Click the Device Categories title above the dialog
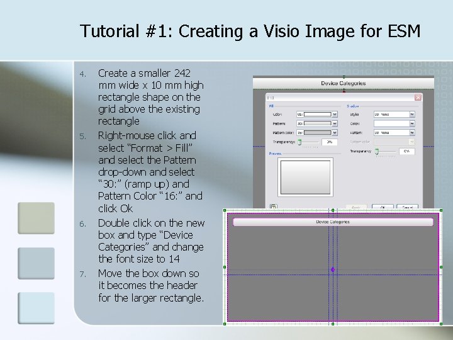Screen dimensions: 453x340 coord(344,83)
